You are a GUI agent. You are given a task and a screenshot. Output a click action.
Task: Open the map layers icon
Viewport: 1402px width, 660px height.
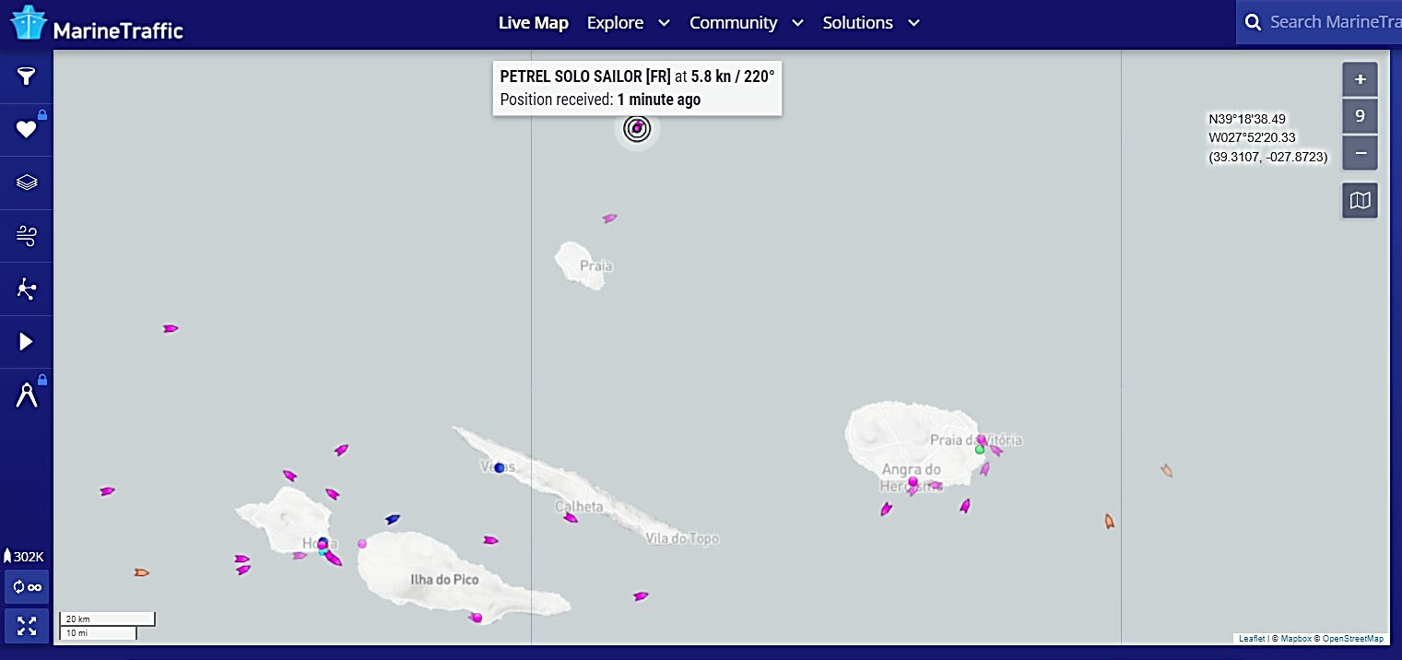[x=26, y=183]
